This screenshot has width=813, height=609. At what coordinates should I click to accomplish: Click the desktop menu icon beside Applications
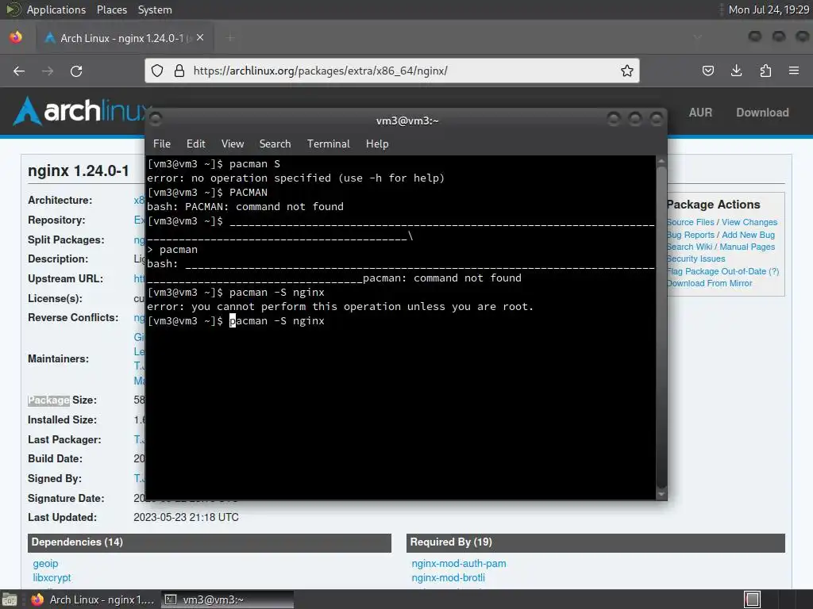click(x=13, y=10)
